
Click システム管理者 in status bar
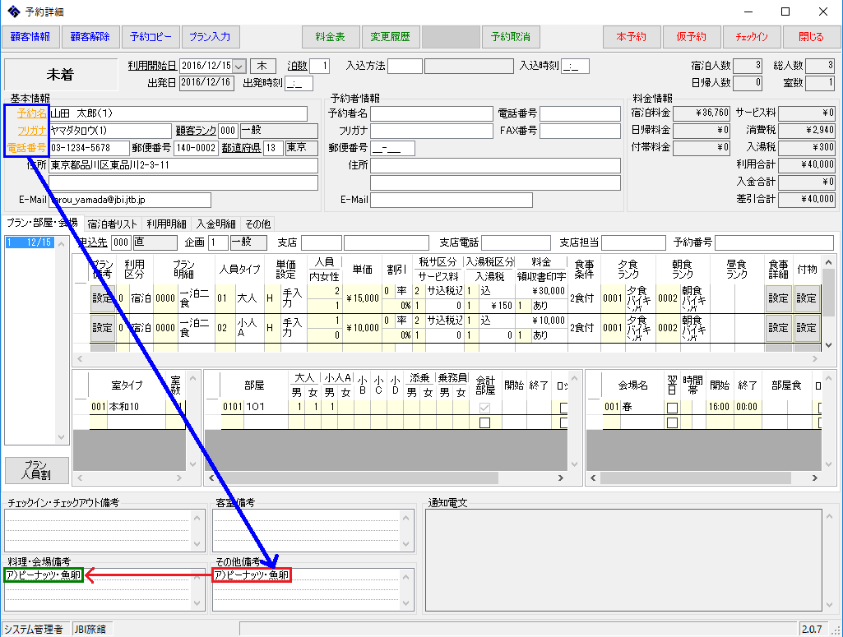(x=34, y=629)
